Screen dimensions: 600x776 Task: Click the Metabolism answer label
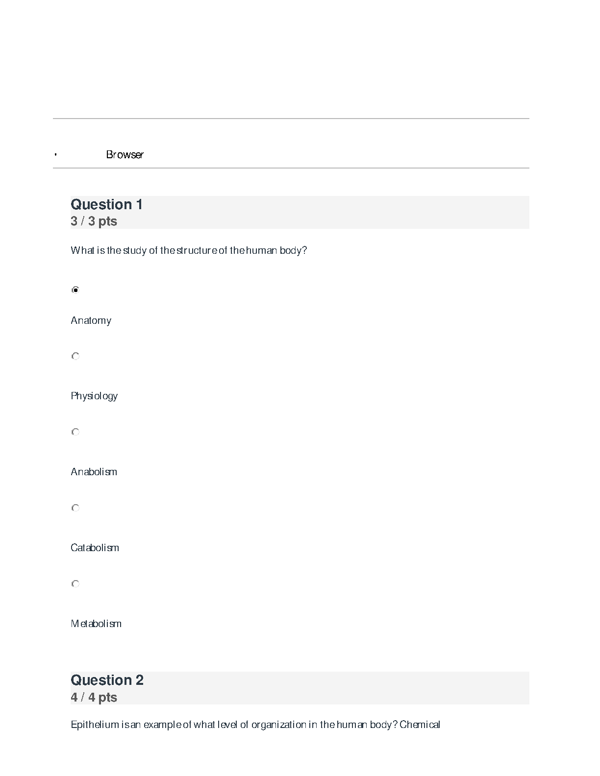96,624
